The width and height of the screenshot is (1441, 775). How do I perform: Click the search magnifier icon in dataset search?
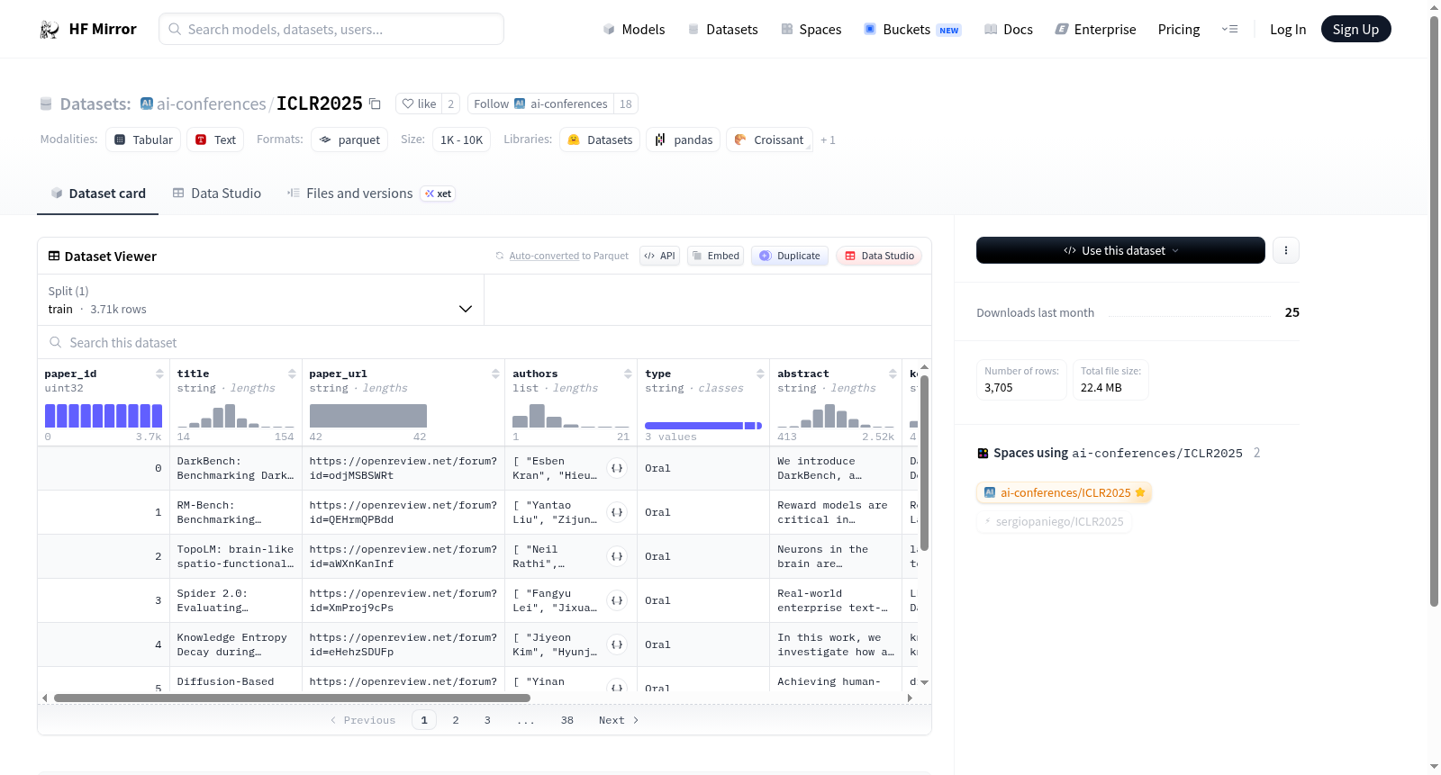pos(56,343)
